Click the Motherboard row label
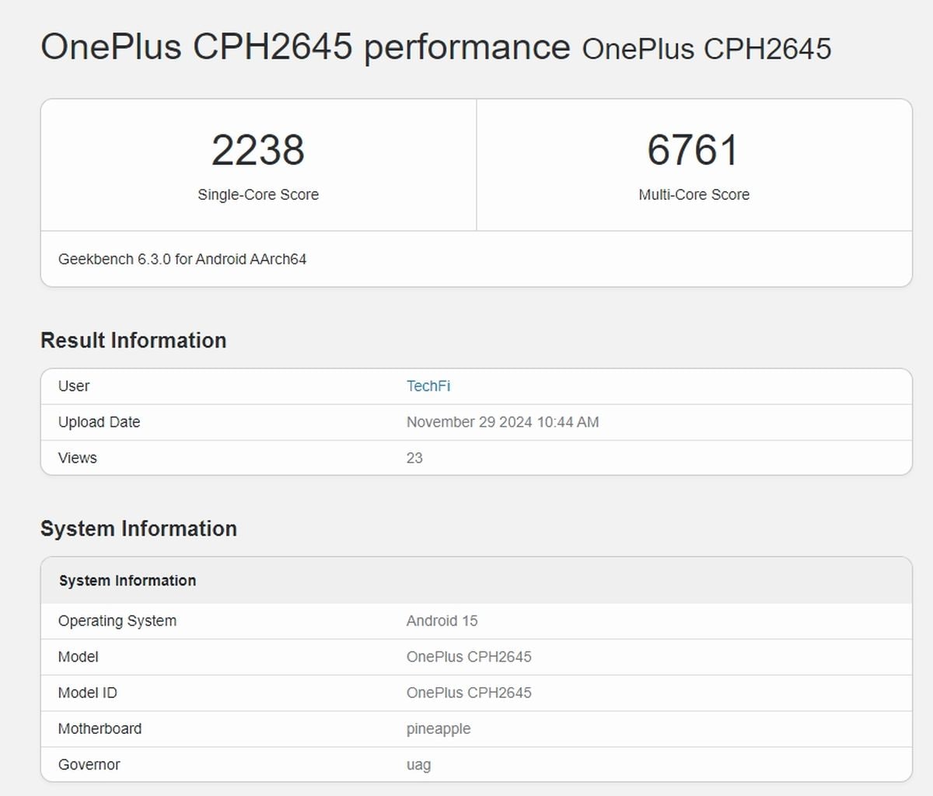 tap(100, 728)
